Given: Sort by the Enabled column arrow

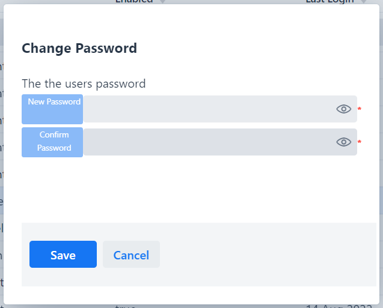Looking at the screenshot, I should click(x=162, y=2).
